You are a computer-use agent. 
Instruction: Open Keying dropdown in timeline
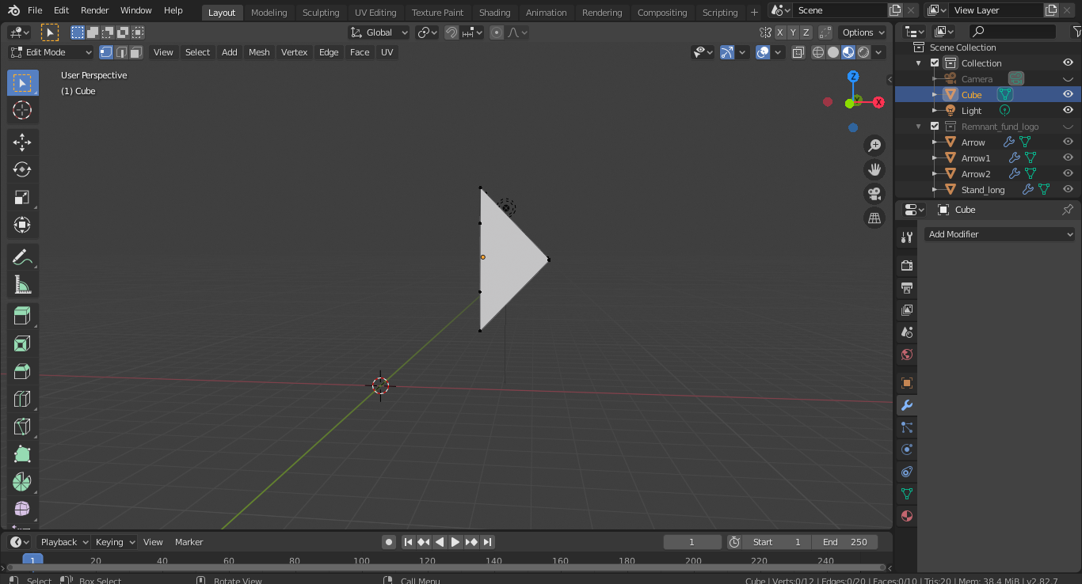[x=114, y=542]
